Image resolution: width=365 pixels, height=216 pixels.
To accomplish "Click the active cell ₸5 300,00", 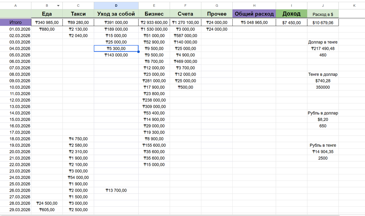I will (x=116, y=49).
